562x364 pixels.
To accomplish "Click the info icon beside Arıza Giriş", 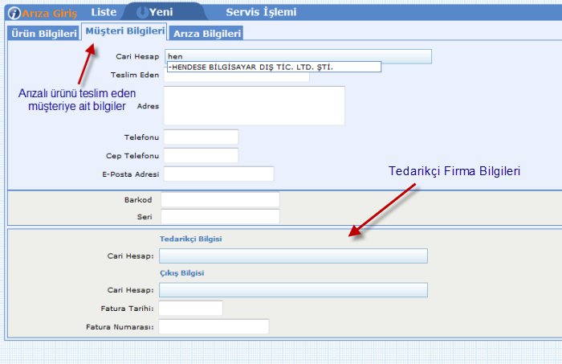I will pyautogui.click(x=13, y=13).
